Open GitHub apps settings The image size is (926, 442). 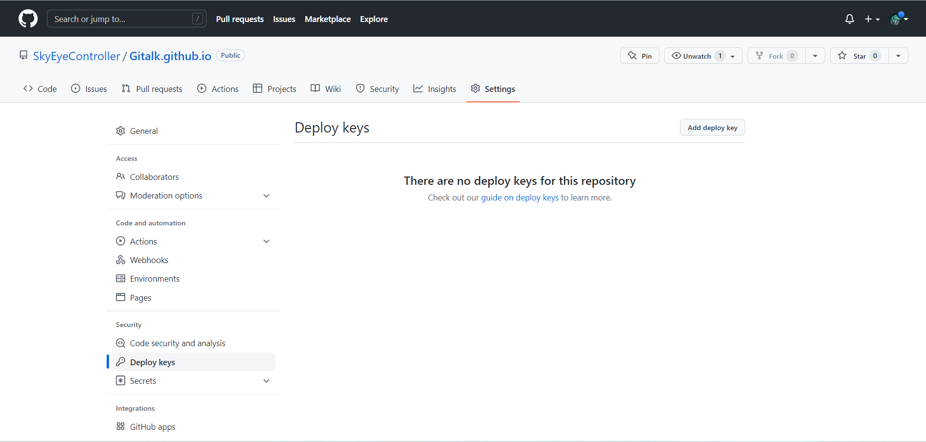pos(193,426)
